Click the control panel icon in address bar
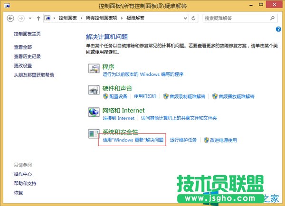This screenshot has width=285, height=206. [x=47, y=18]
